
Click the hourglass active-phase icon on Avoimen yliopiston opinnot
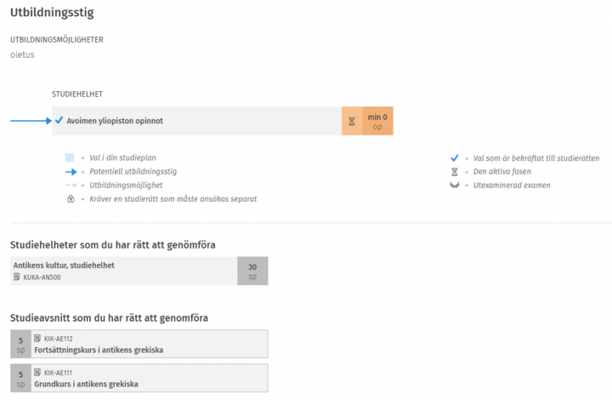pos(351,122)
